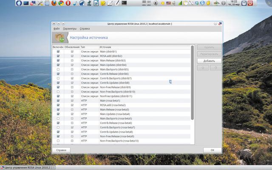Enable the Main.Backports (distrib5) source checkbox
The height and width of the screenshot is (170, 272).
(58, 69)
